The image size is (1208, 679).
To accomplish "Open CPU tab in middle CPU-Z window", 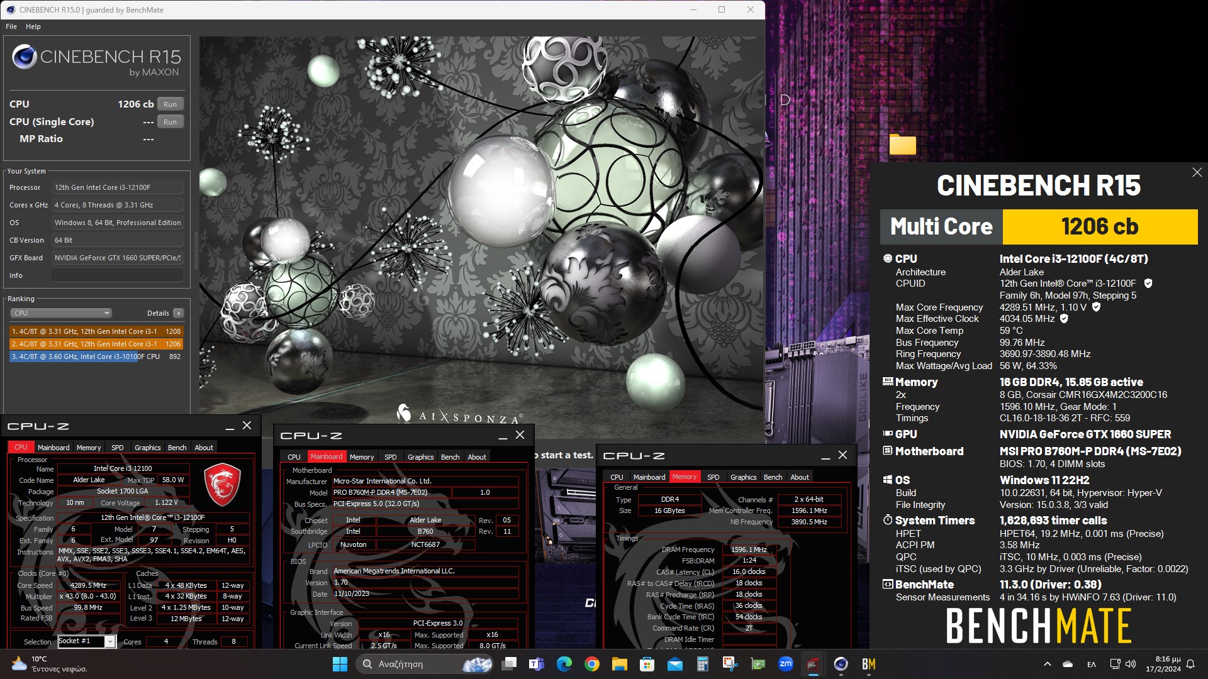I will (x=294, y=457).
